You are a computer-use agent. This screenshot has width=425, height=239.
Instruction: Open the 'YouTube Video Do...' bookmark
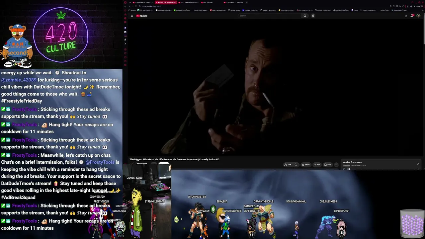point(250,10)
